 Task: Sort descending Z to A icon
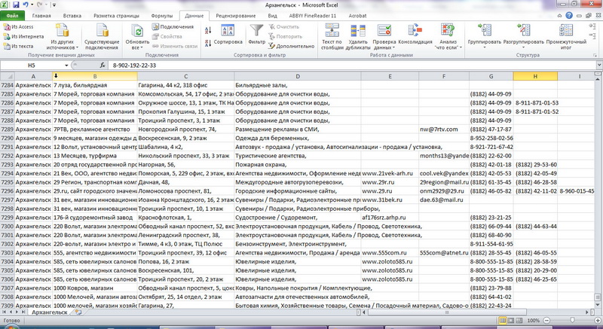click(208, 43)
